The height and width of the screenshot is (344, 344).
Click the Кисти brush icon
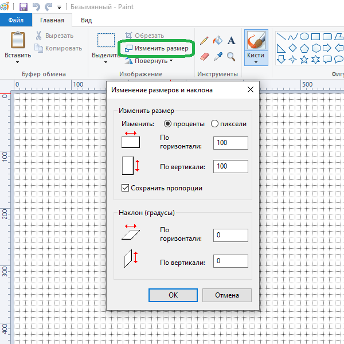(256, 40)
